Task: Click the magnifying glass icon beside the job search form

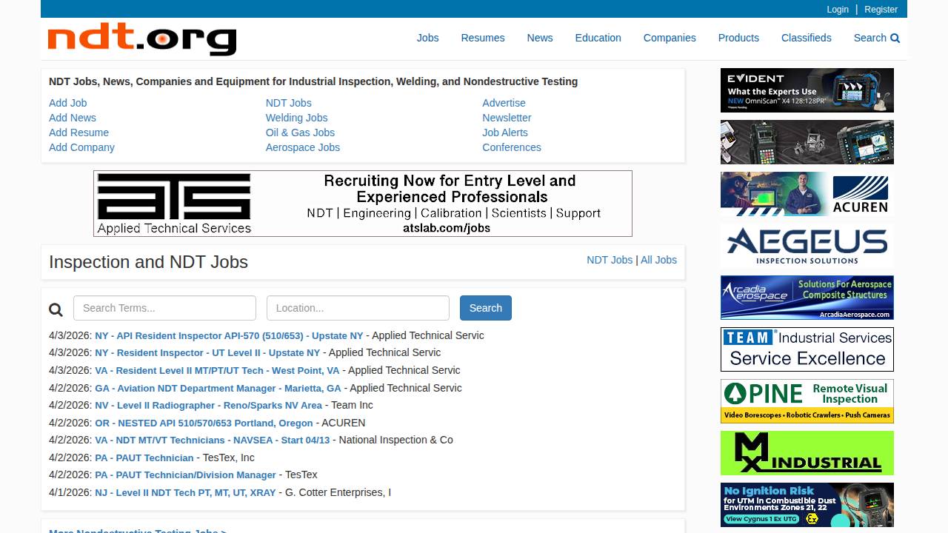Action: coord(56,309)
